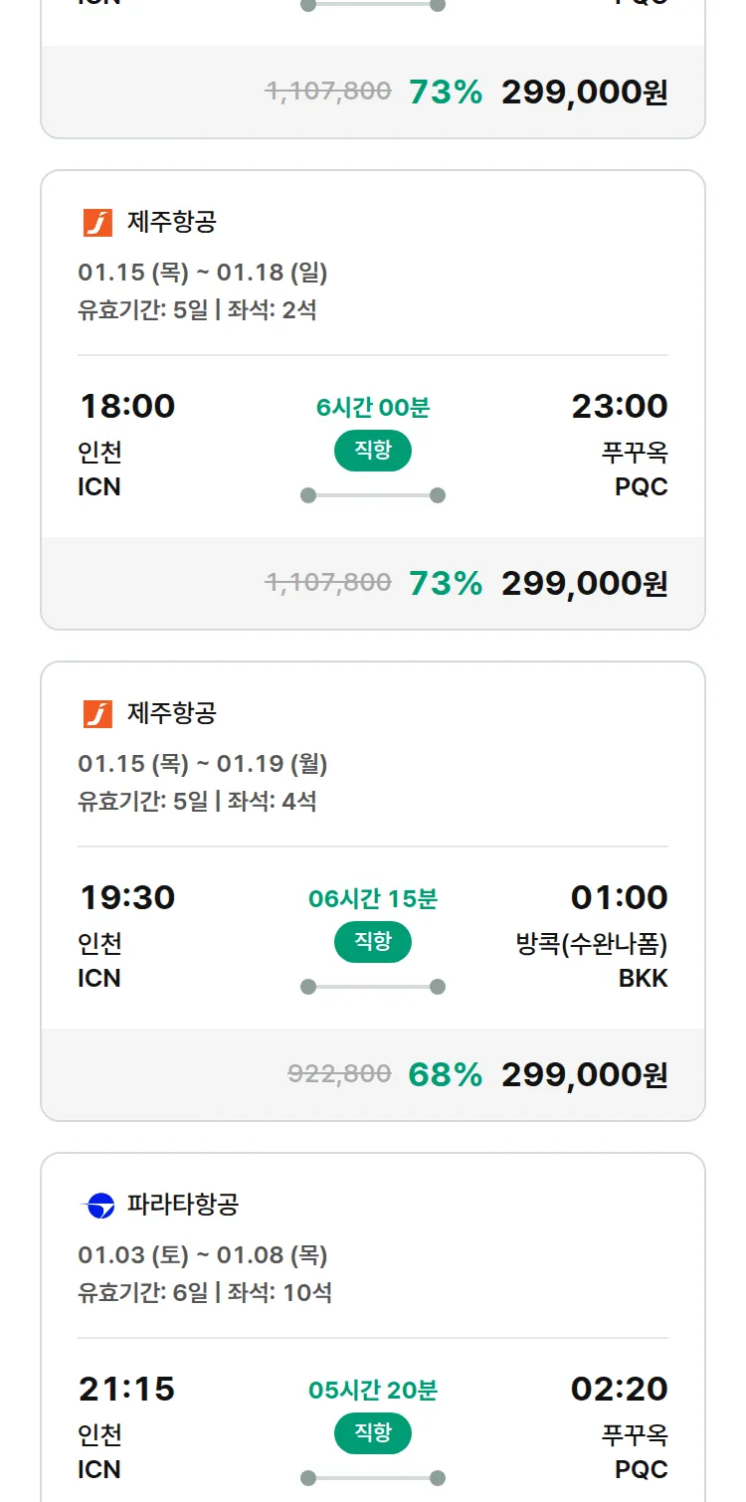Click route line below the 18:00 flight's 직항 badge
Viewport: 746px width, 1502px height.
click(x=373, y=495)
